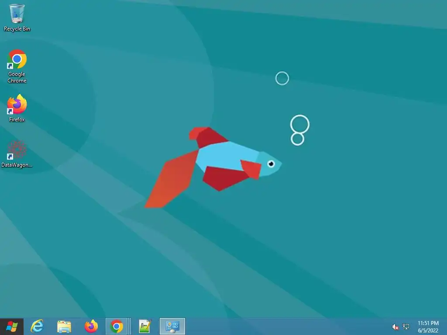Click the "Google Chrome" label text
The width and height of the screenshot is (447, 335).
pyautogui.click(x=17, y=77)
